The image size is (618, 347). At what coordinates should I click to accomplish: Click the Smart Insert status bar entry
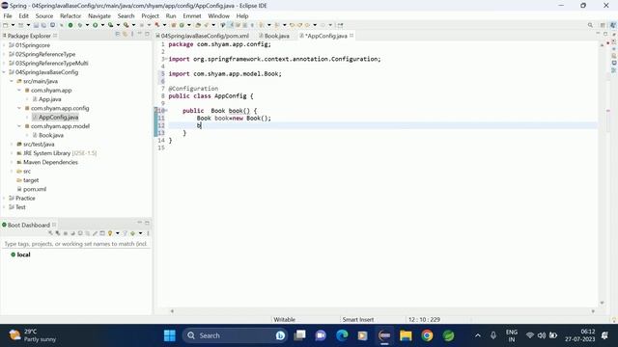click(x=358, y=319)
